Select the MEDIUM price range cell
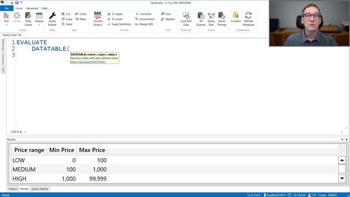Viewport: 350px width, 197px height. (29, 170)
